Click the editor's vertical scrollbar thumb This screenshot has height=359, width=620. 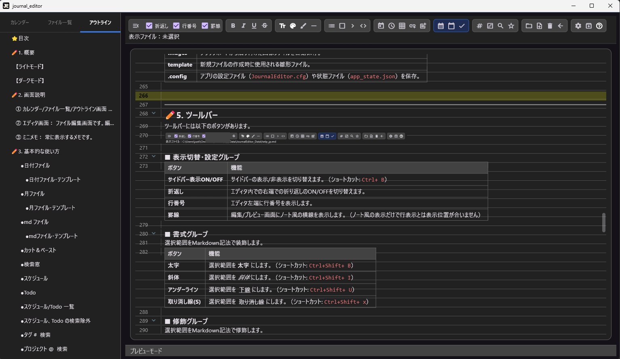pos(603,223)
